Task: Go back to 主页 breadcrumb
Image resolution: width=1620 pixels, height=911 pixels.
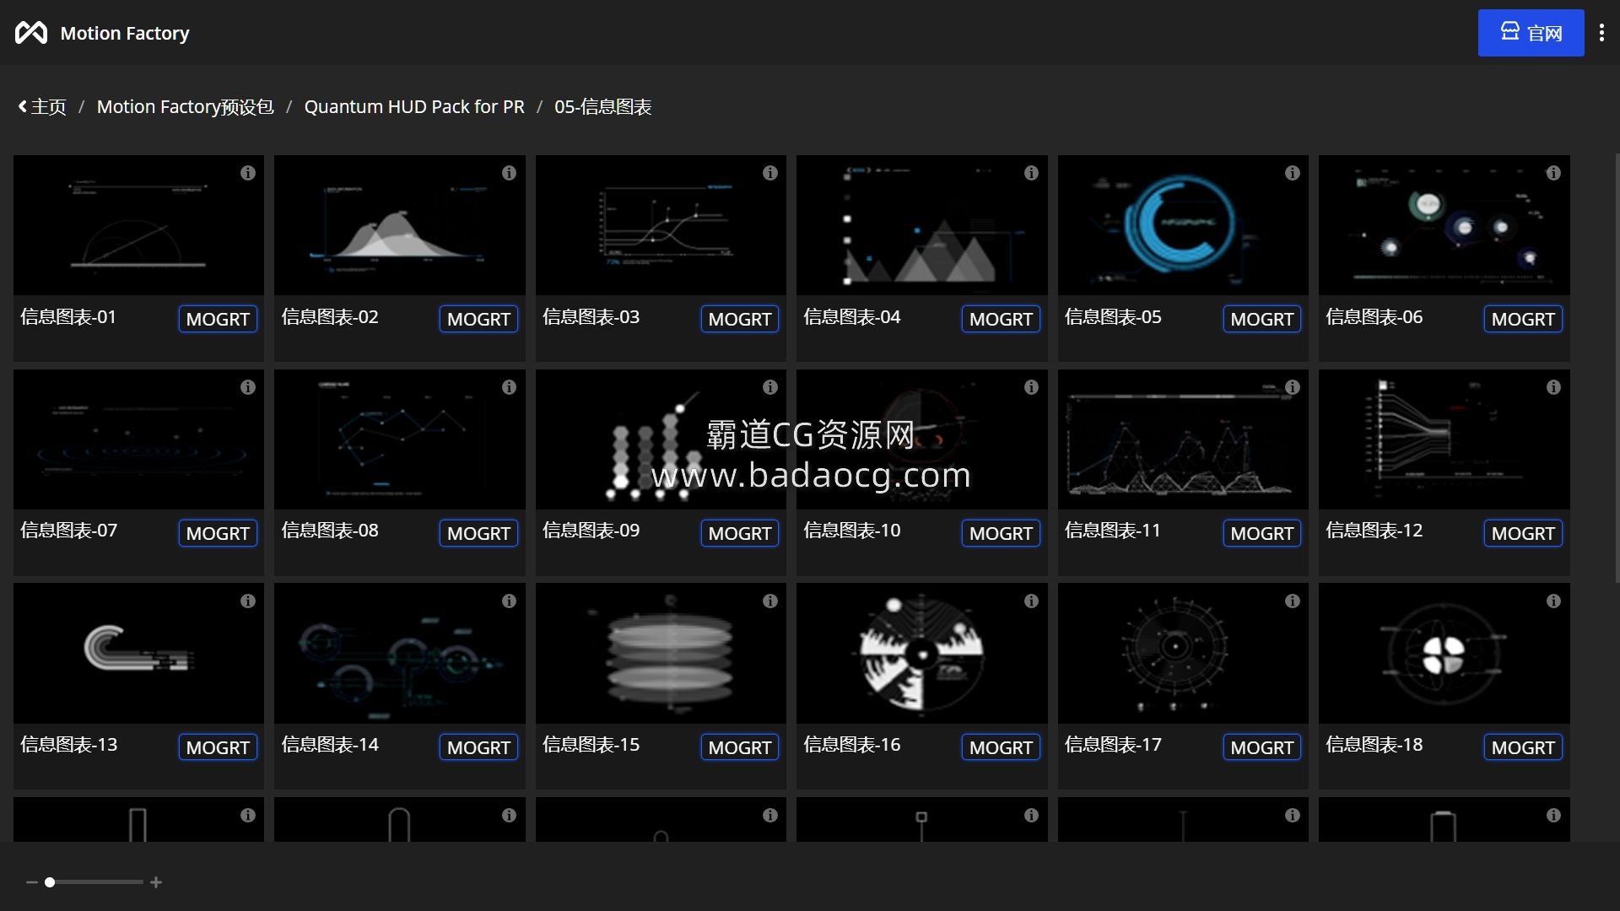Action: 42,107
